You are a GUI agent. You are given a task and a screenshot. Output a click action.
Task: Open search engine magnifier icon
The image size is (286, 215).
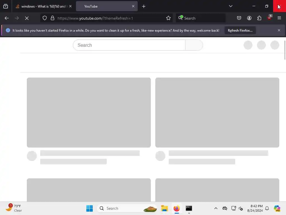(181, 18)
